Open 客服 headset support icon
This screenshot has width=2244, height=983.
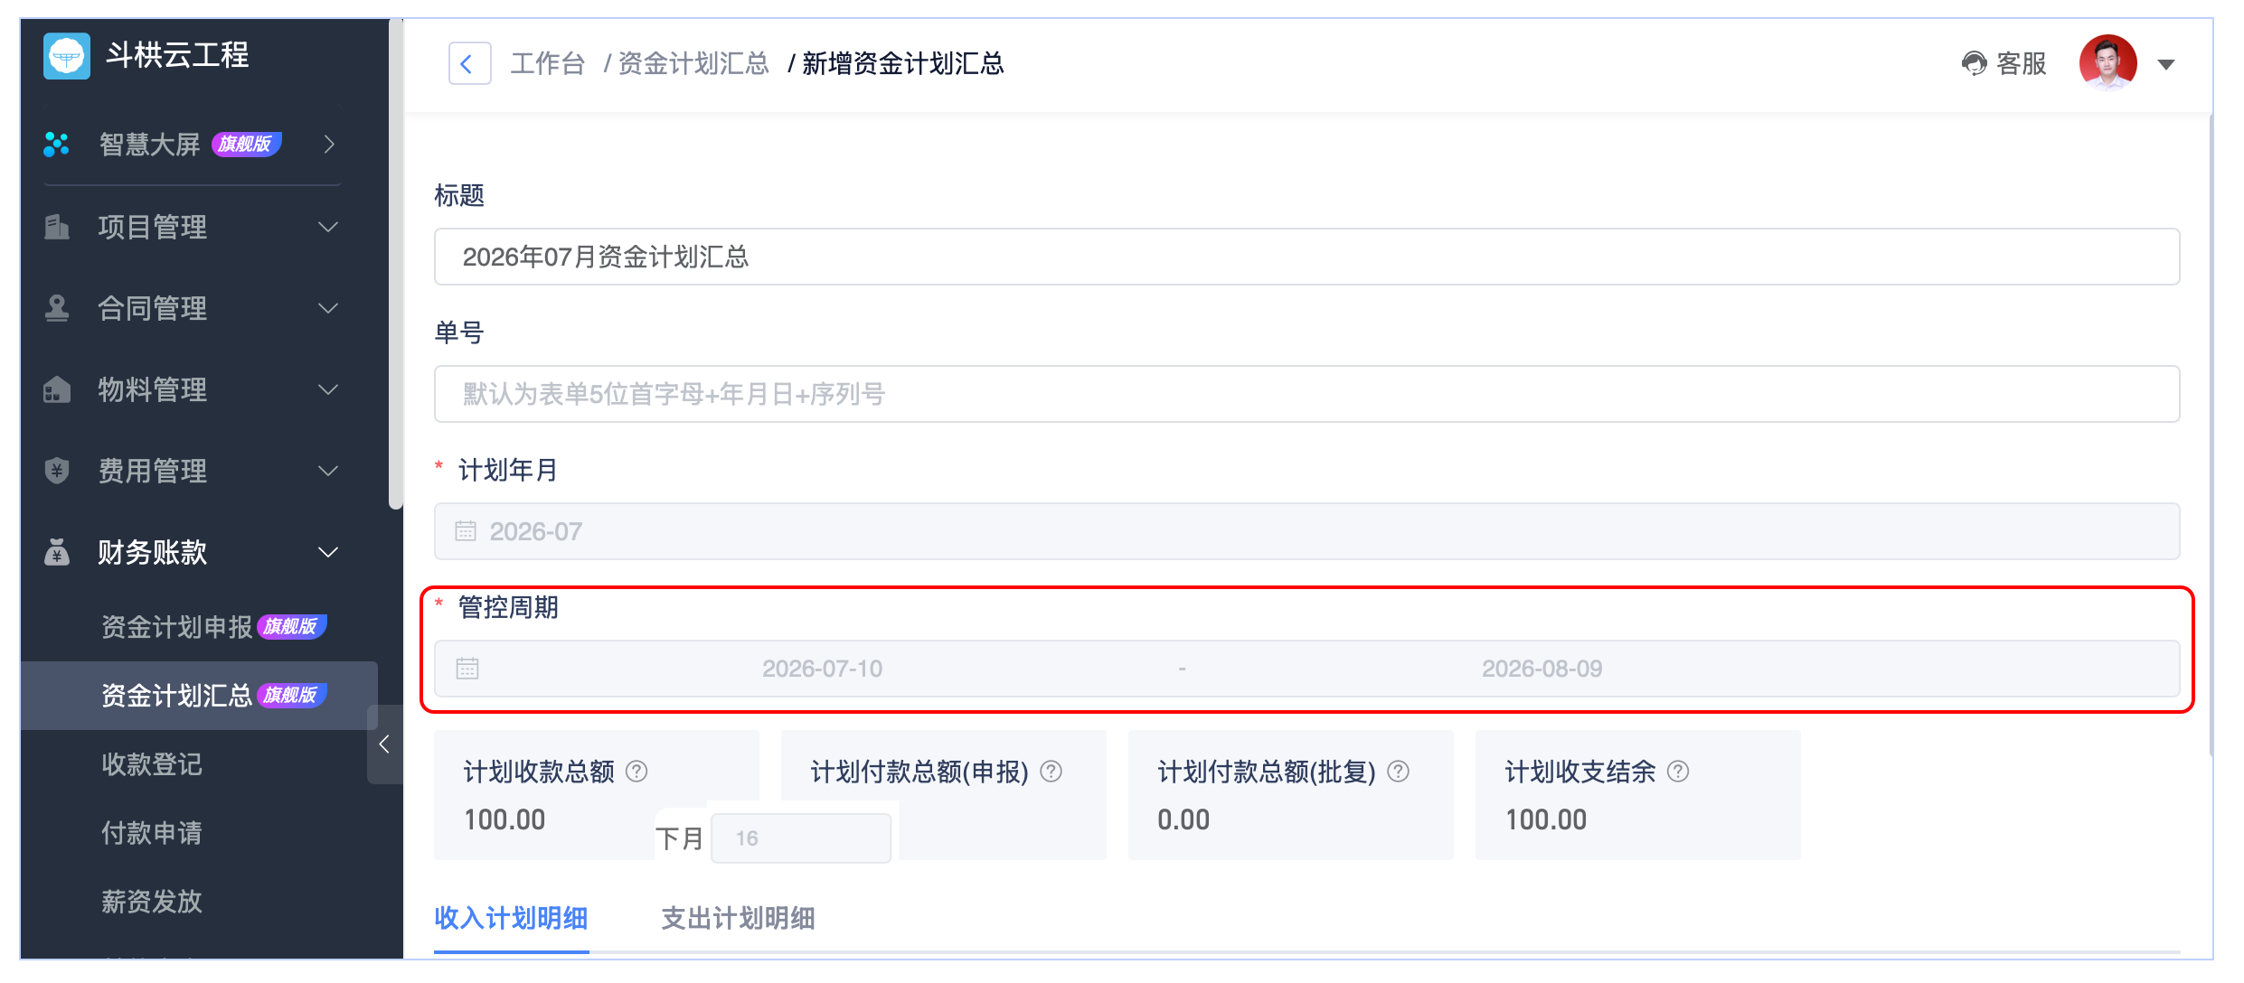coord(1974,63)
